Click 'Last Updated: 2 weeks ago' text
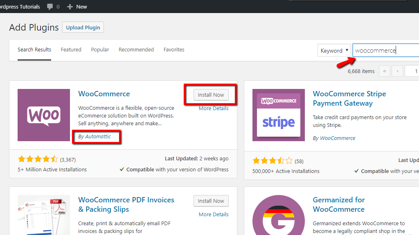This screenshot has width=419, height=235. click(197, 159)
